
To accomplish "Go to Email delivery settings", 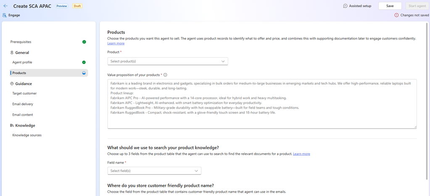I will (23, 104).
